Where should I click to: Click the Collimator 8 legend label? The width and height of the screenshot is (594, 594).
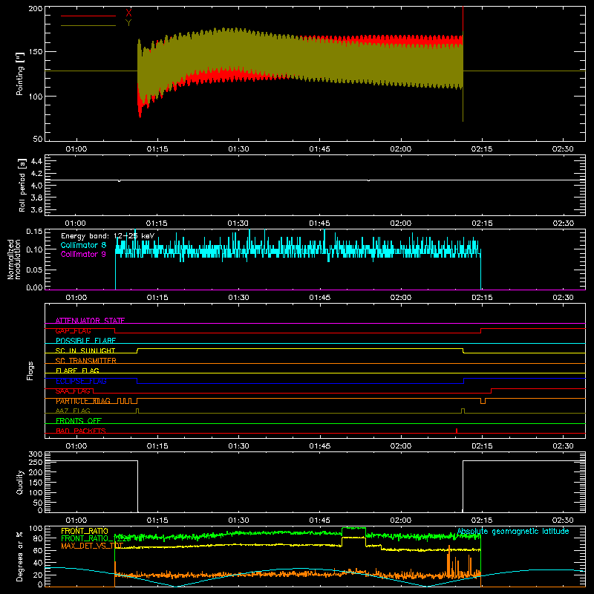pyautogui.click(x=83, y=245)
